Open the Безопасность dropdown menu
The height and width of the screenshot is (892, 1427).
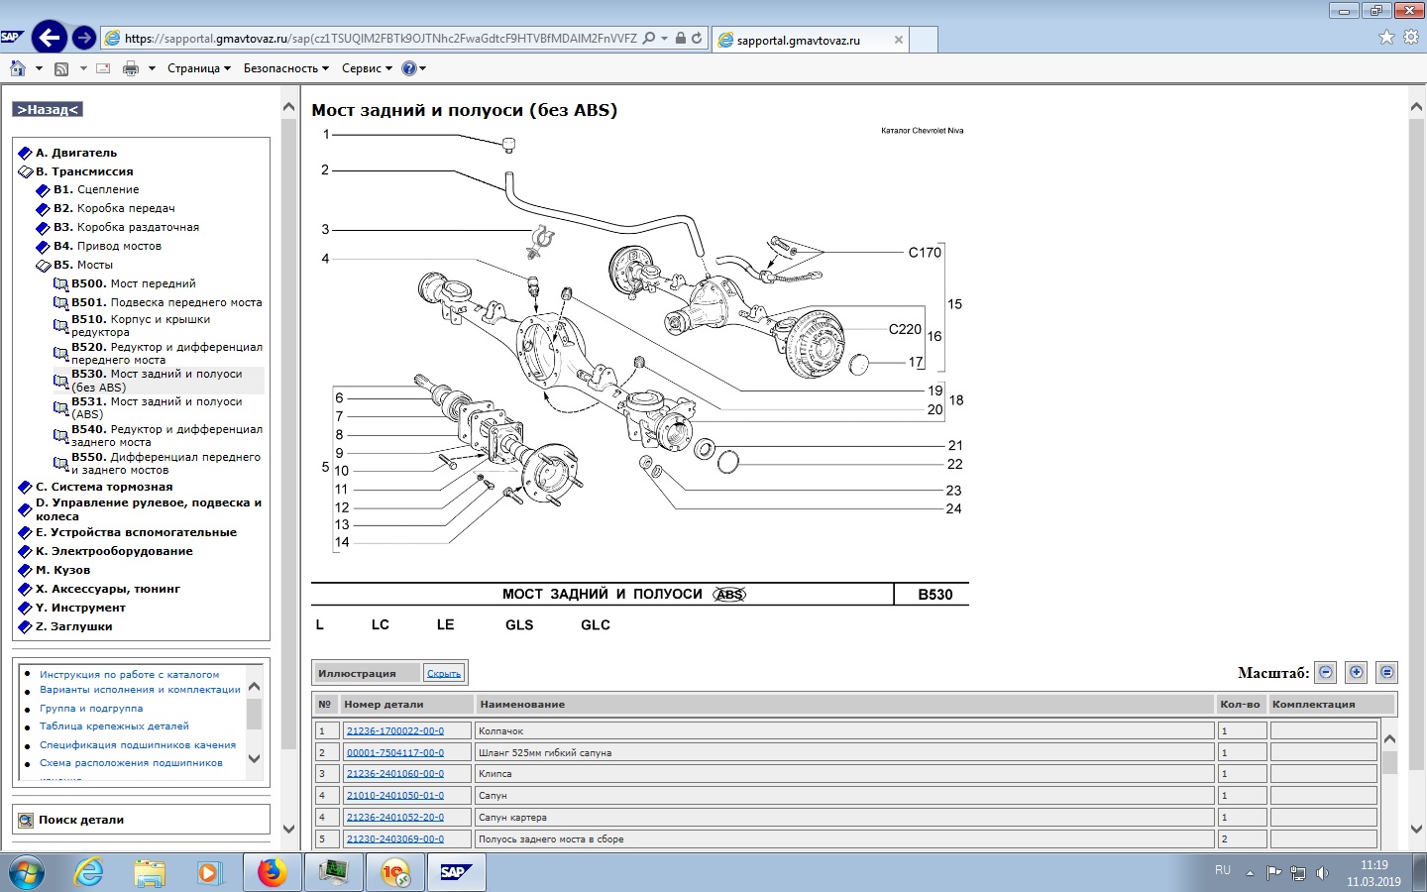(285, 68)
